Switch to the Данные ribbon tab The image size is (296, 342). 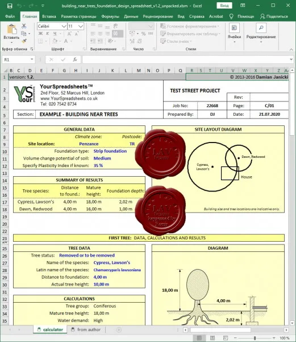[x=131, y=17]
